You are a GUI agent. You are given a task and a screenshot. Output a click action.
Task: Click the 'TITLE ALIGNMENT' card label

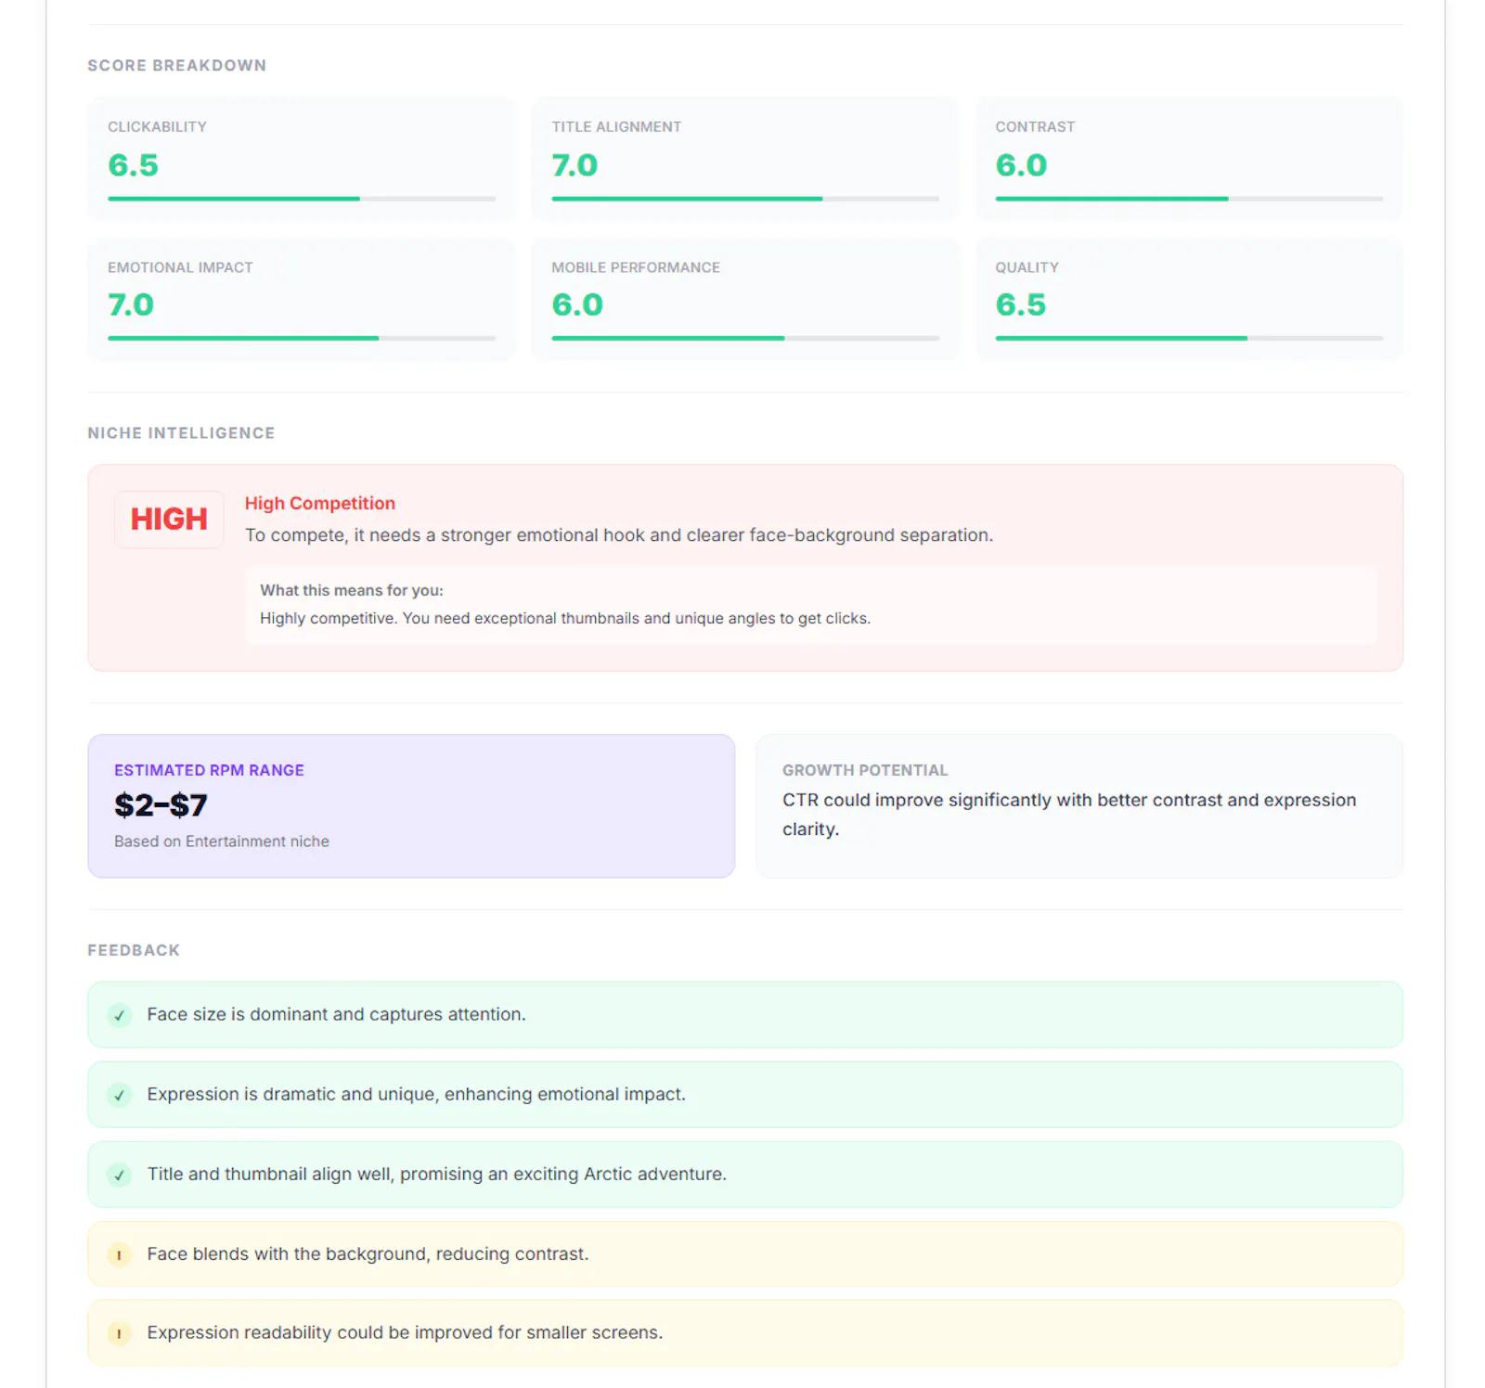(x=616, y=127)
